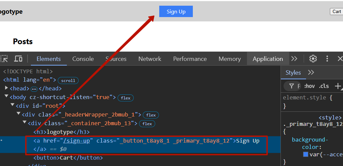Open DevTools settings gear

[313, 59]
